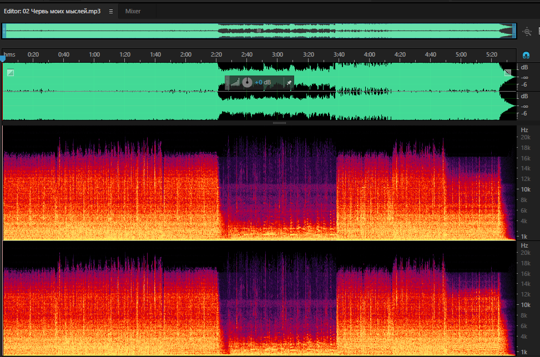Screen dimensions: 540x357
Task: Click the 1:00 mark on the time ruler
Action: click(x=94, y=54)
